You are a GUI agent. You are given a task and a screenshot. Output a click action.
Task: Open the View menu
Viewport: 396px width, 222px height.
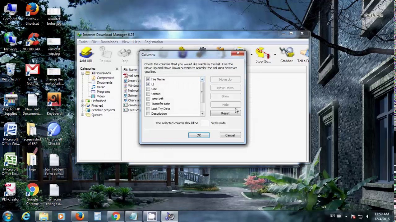tap(125, 42)
